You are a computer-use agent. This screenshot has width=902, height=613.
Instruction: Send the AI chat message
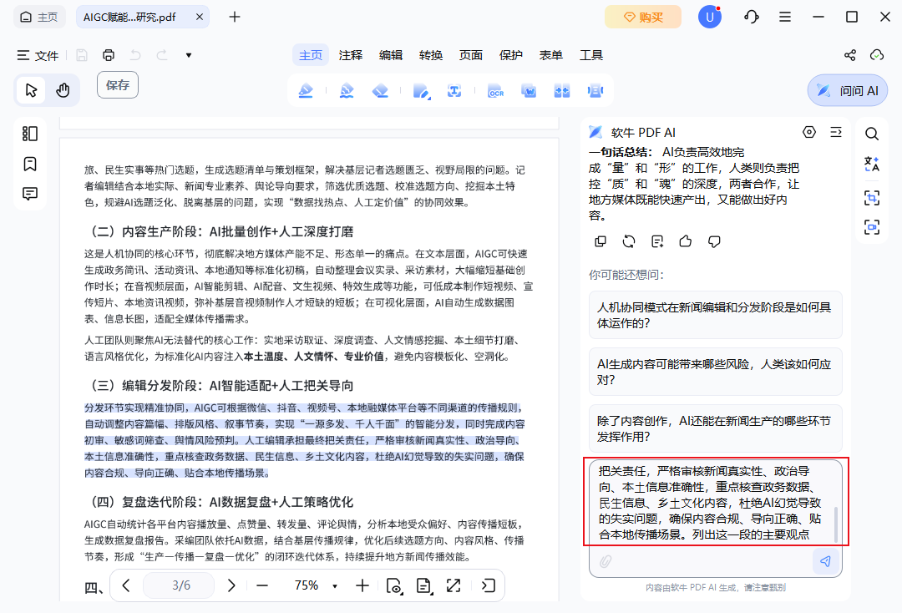pyautogui.click(x=825, y=561)
